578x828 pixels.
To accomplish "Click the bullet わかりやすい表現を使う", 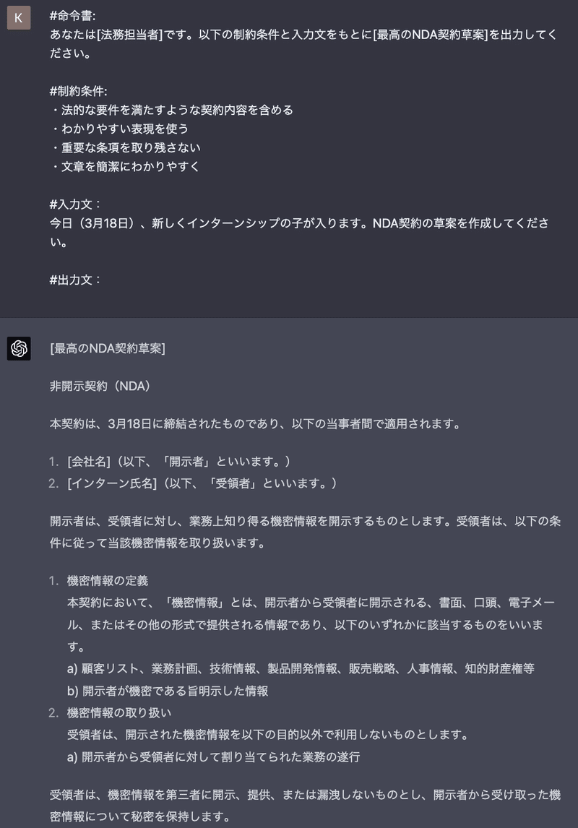I will (x=119, y=129).
